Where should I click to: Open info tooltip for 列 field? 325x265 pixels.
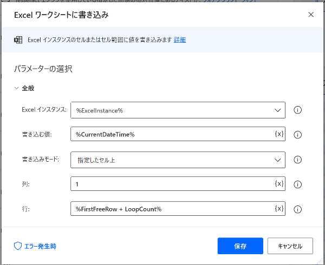[x=297, y=184]
